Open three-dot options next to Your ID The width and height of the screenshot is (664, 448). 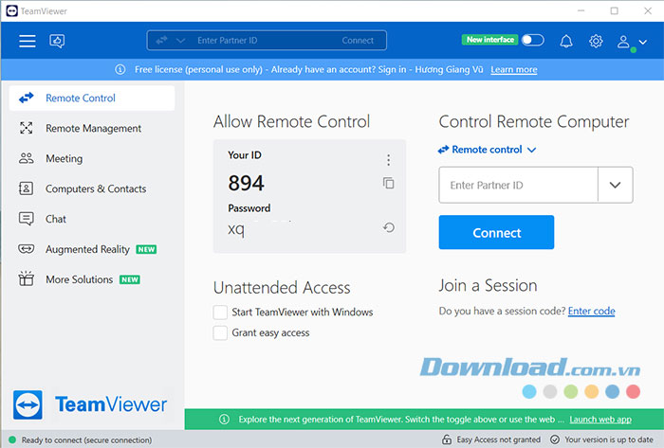388,160
